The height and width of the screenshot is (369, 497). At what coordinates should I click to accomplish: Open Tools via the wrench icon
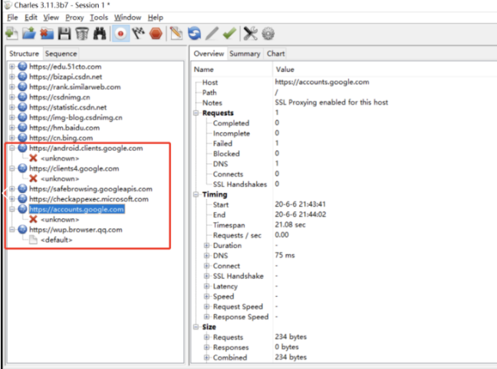(x=250, y=34)
